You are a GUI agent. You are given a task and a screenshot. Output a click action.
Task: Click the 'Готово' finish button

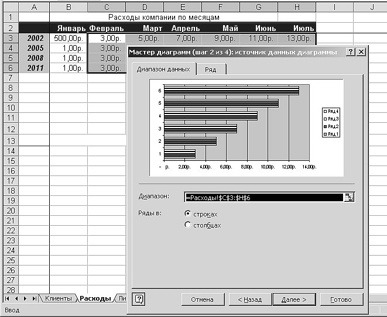pyautogui.click(x=340, y=299)
